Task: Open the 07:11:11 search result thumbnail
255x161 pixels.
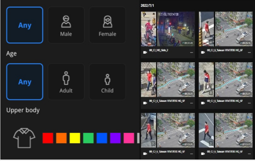Action: (x=226, y=130)
